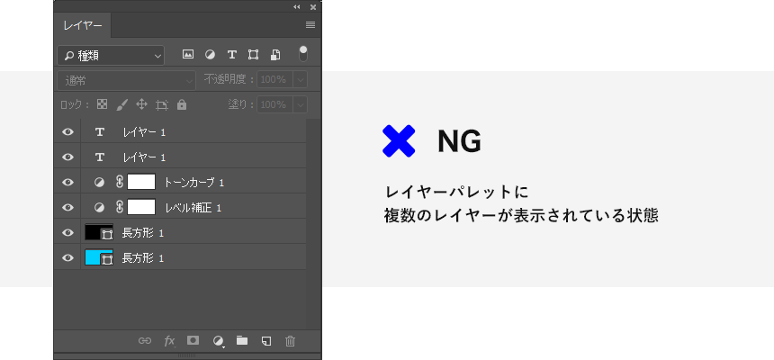This screenshot has height=360, width=774.
Task: Click the black 長方形 1 layer thumbnail
Action: point(94,232)
